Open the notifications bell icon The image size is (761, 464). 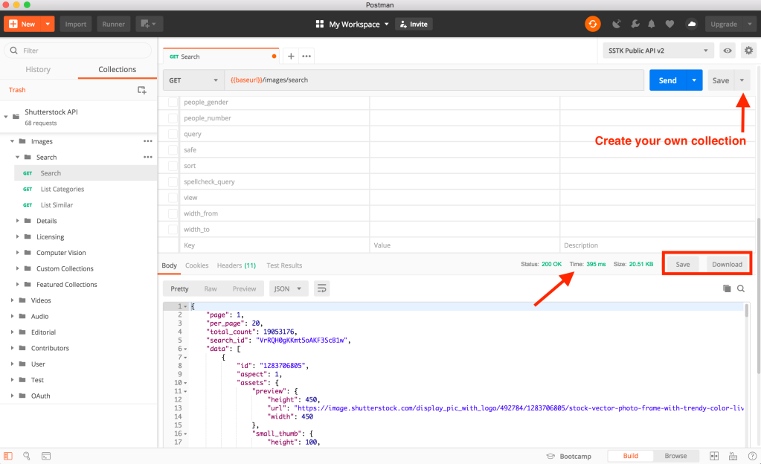tap(652, 24)
